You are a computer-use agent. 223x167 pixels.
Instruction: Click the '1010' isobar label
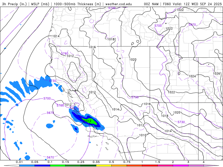[143, 135]
